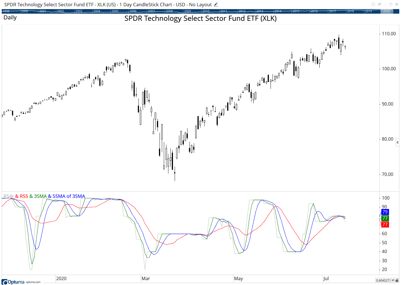Click the 50 indicator scale label

click(x=384, y=243)
